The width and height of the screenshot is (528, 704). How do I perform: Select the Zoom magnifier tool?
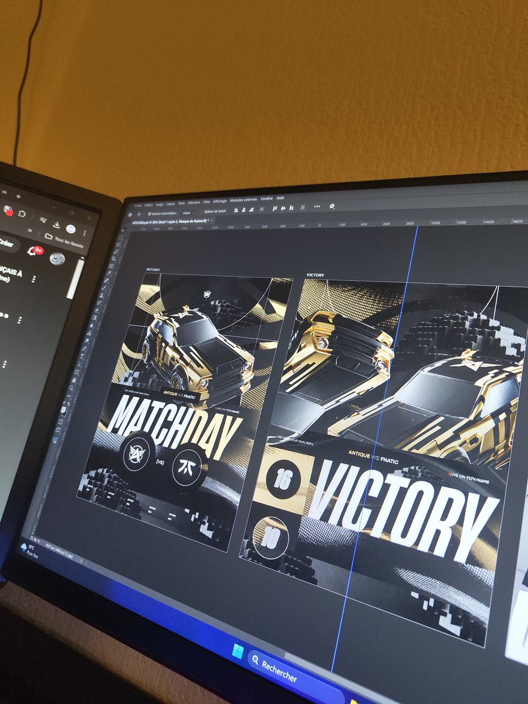tap(72, 388)
